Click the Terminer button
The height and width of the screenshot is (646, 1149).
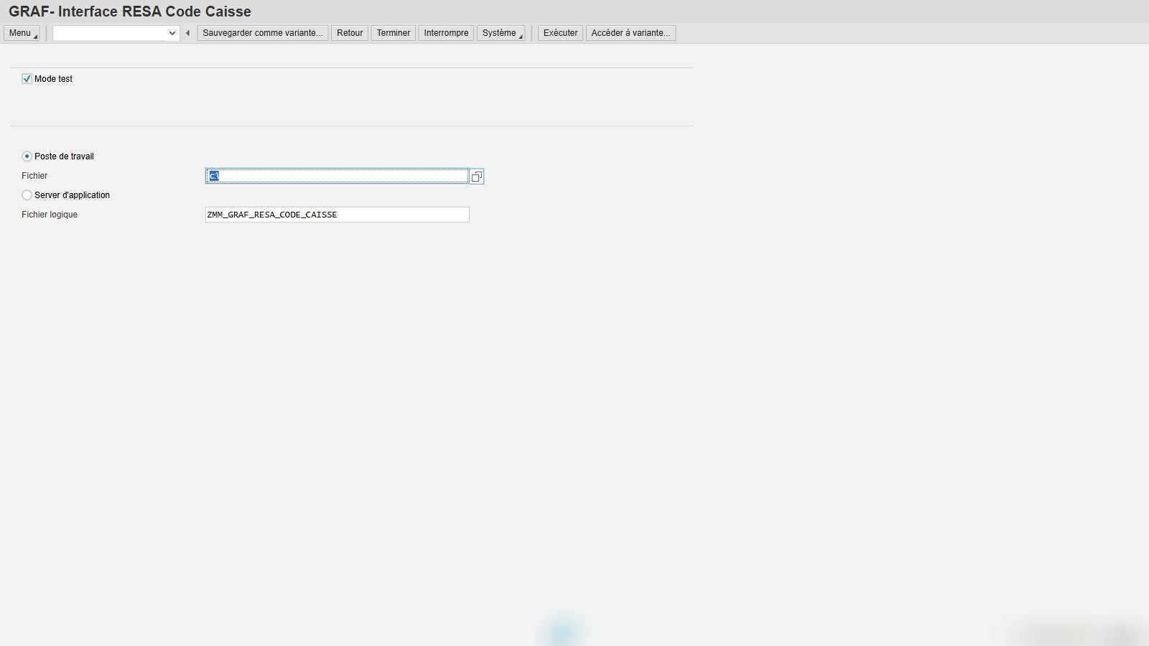point(394,33)
